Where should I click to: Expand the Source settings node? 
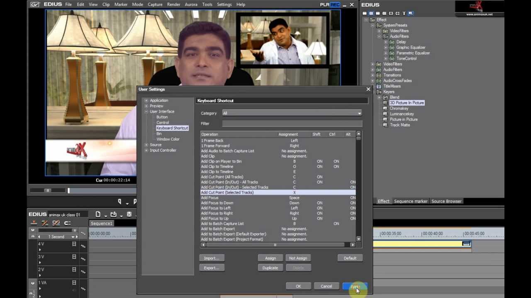pos(146,145)
